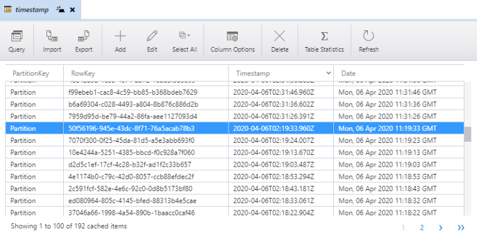Click timestamp 2020-04-06T02:19:13.670Z

(274, 152)
